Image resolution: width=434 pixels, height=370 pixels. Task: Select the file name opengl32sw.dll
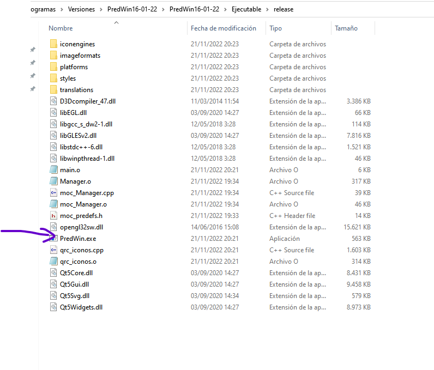[81, 227]
